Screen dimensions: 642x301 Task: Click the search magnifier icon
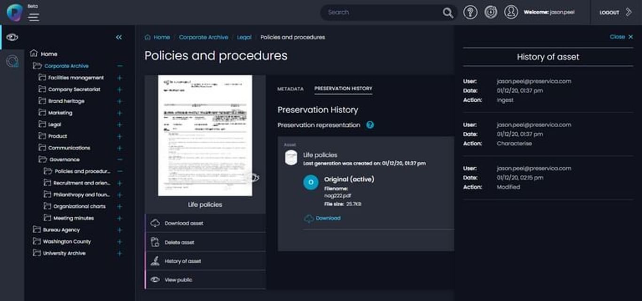click(448, 13)
